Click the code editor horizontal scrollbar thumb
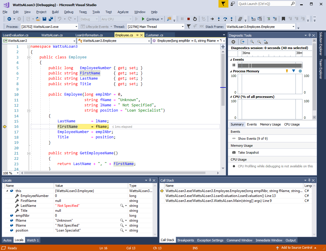 coord(114,173)
